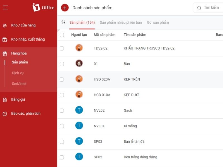Add a new product with the red plus button

point(65,8)
